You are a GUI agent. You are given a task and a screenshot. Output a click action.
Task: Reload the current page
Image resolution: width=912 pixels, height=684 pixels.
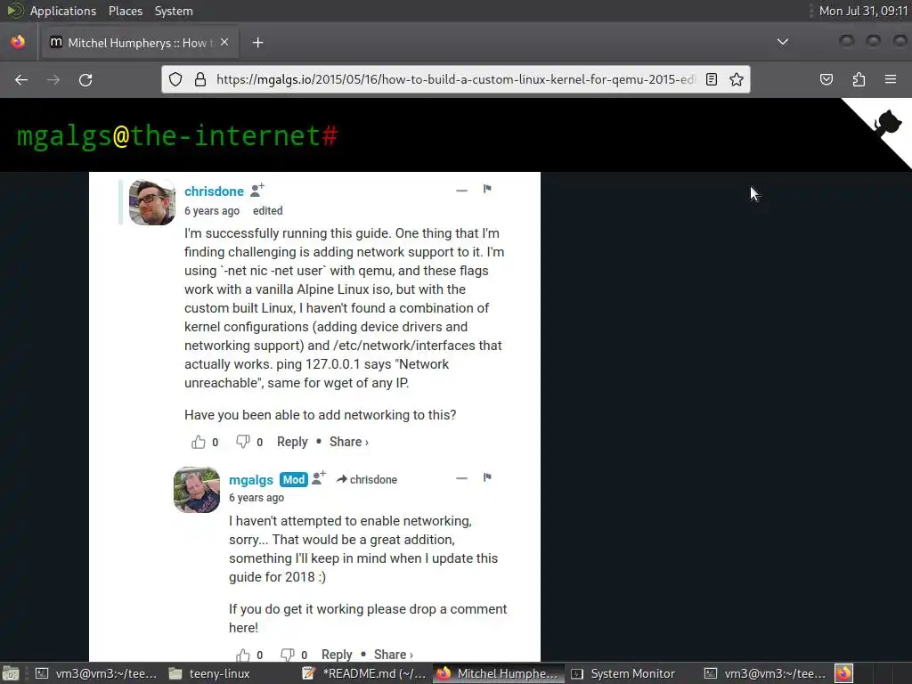85,79
